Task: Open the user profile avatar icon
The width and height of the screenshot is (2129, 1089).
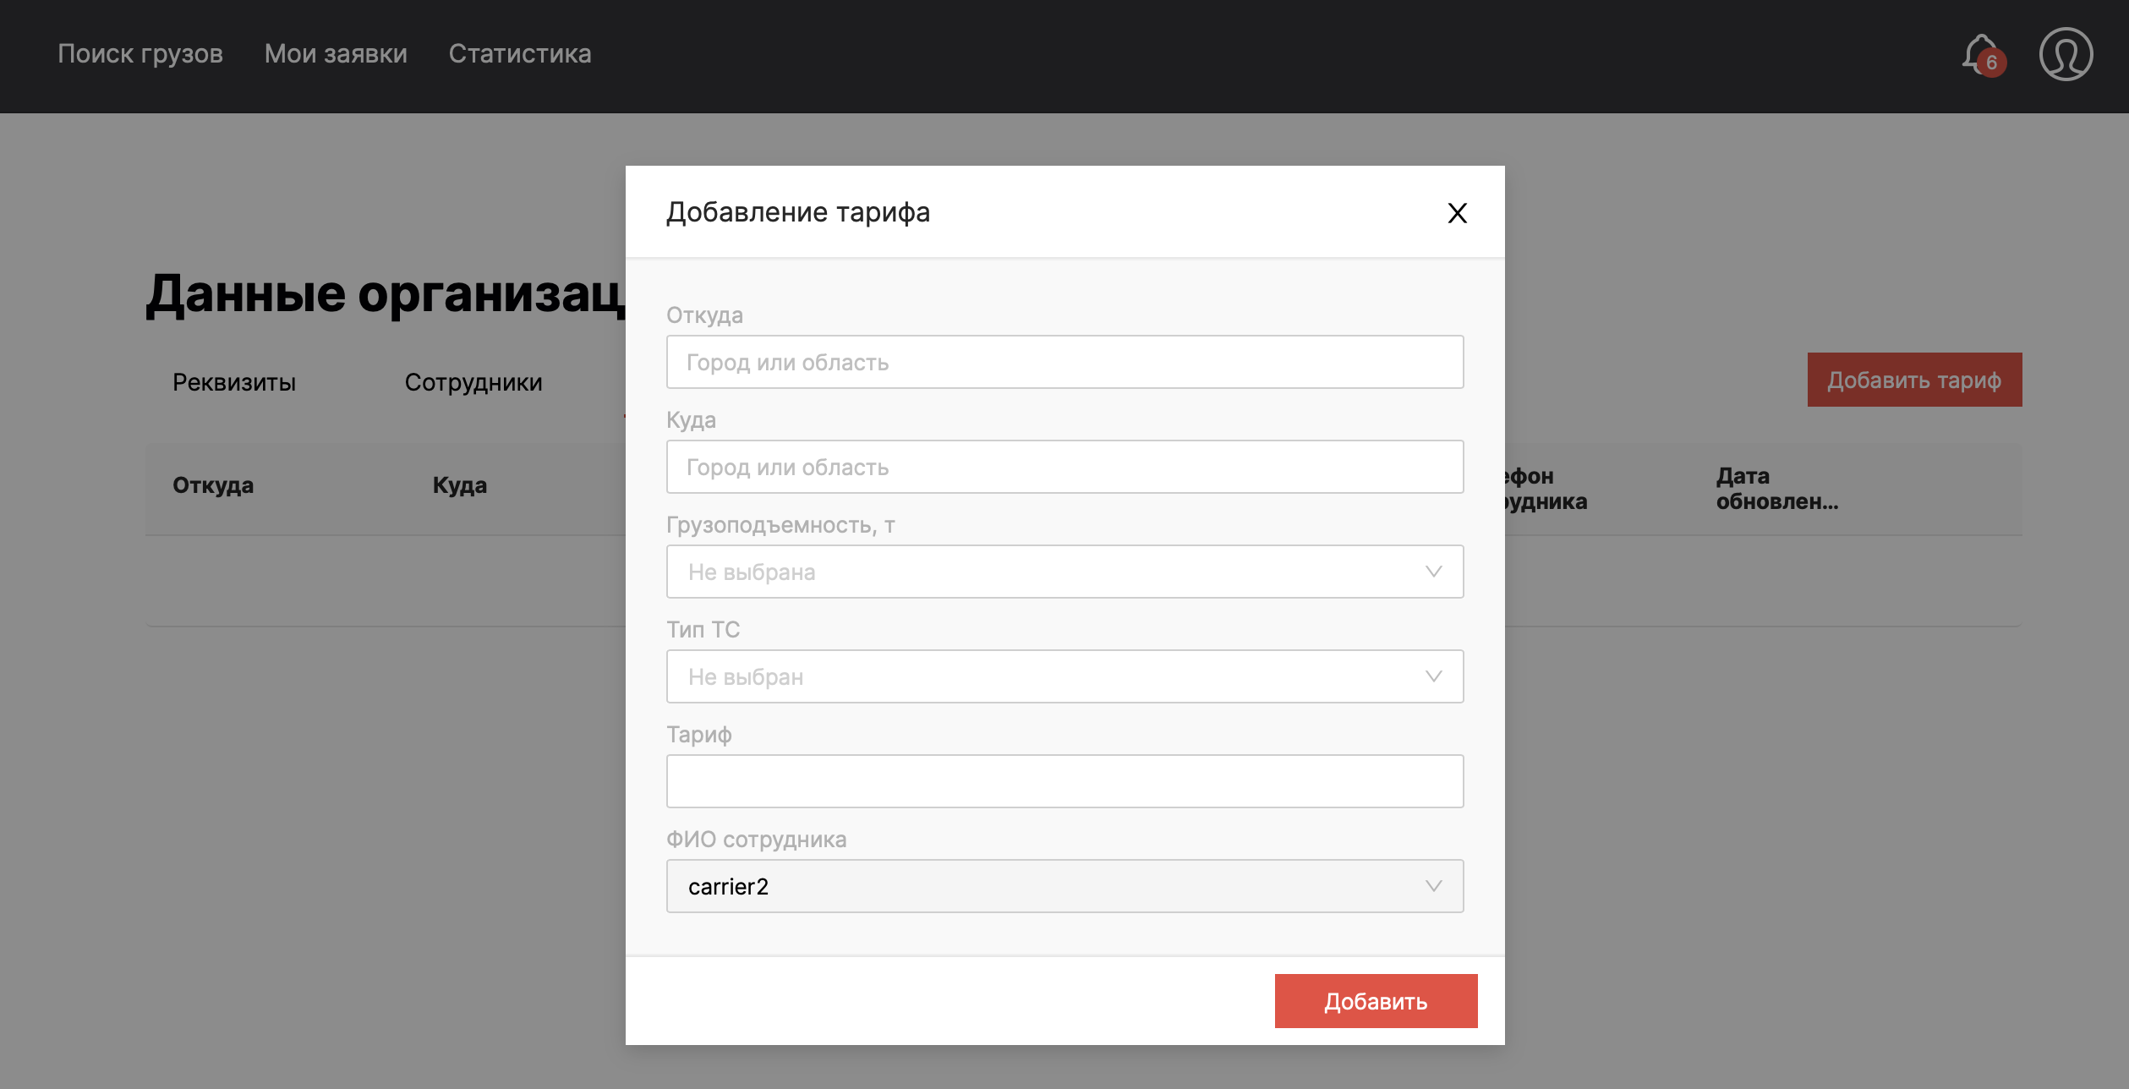Action: pyautogui.click(x=2065, y=54)
